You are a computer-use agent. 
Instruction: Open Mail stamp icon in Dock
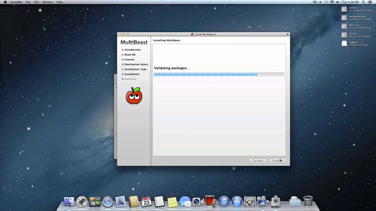point(121,202)
